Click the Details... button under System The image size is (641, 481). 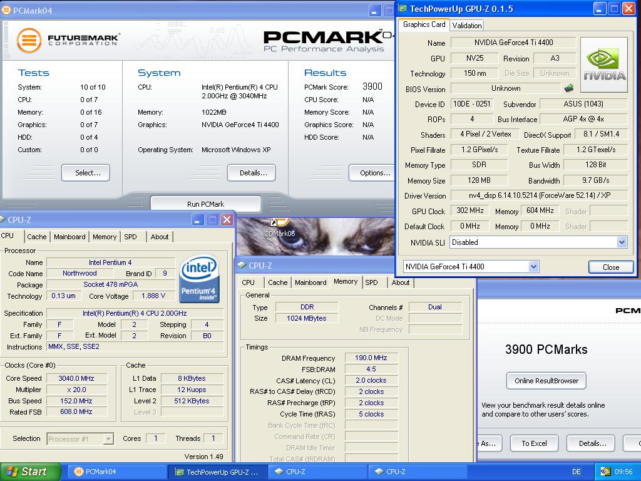pos(252,173)
